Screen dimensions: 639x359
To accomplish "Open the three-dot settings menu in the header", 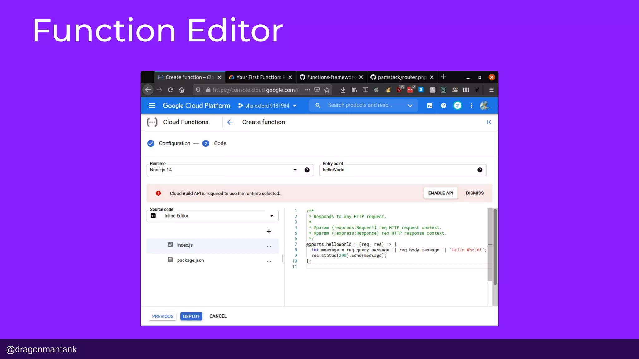I will [471, 105].
